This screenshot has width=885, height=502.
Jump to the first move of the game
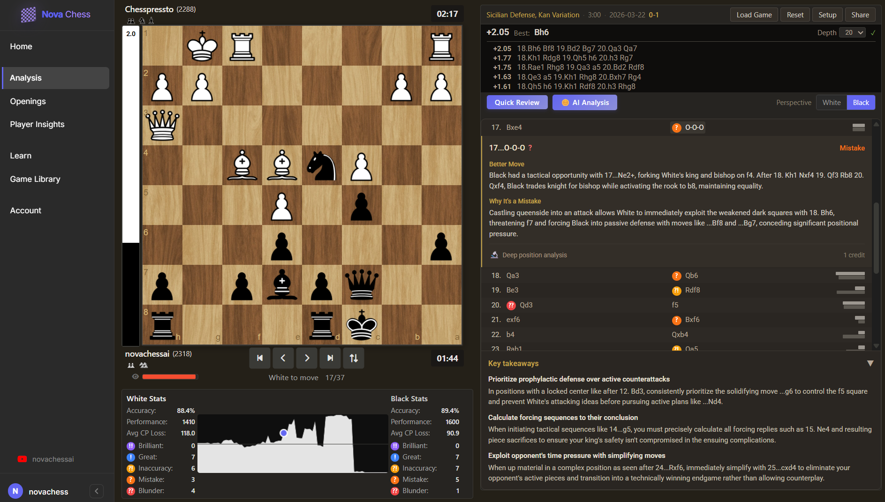(x=260, y=358)
